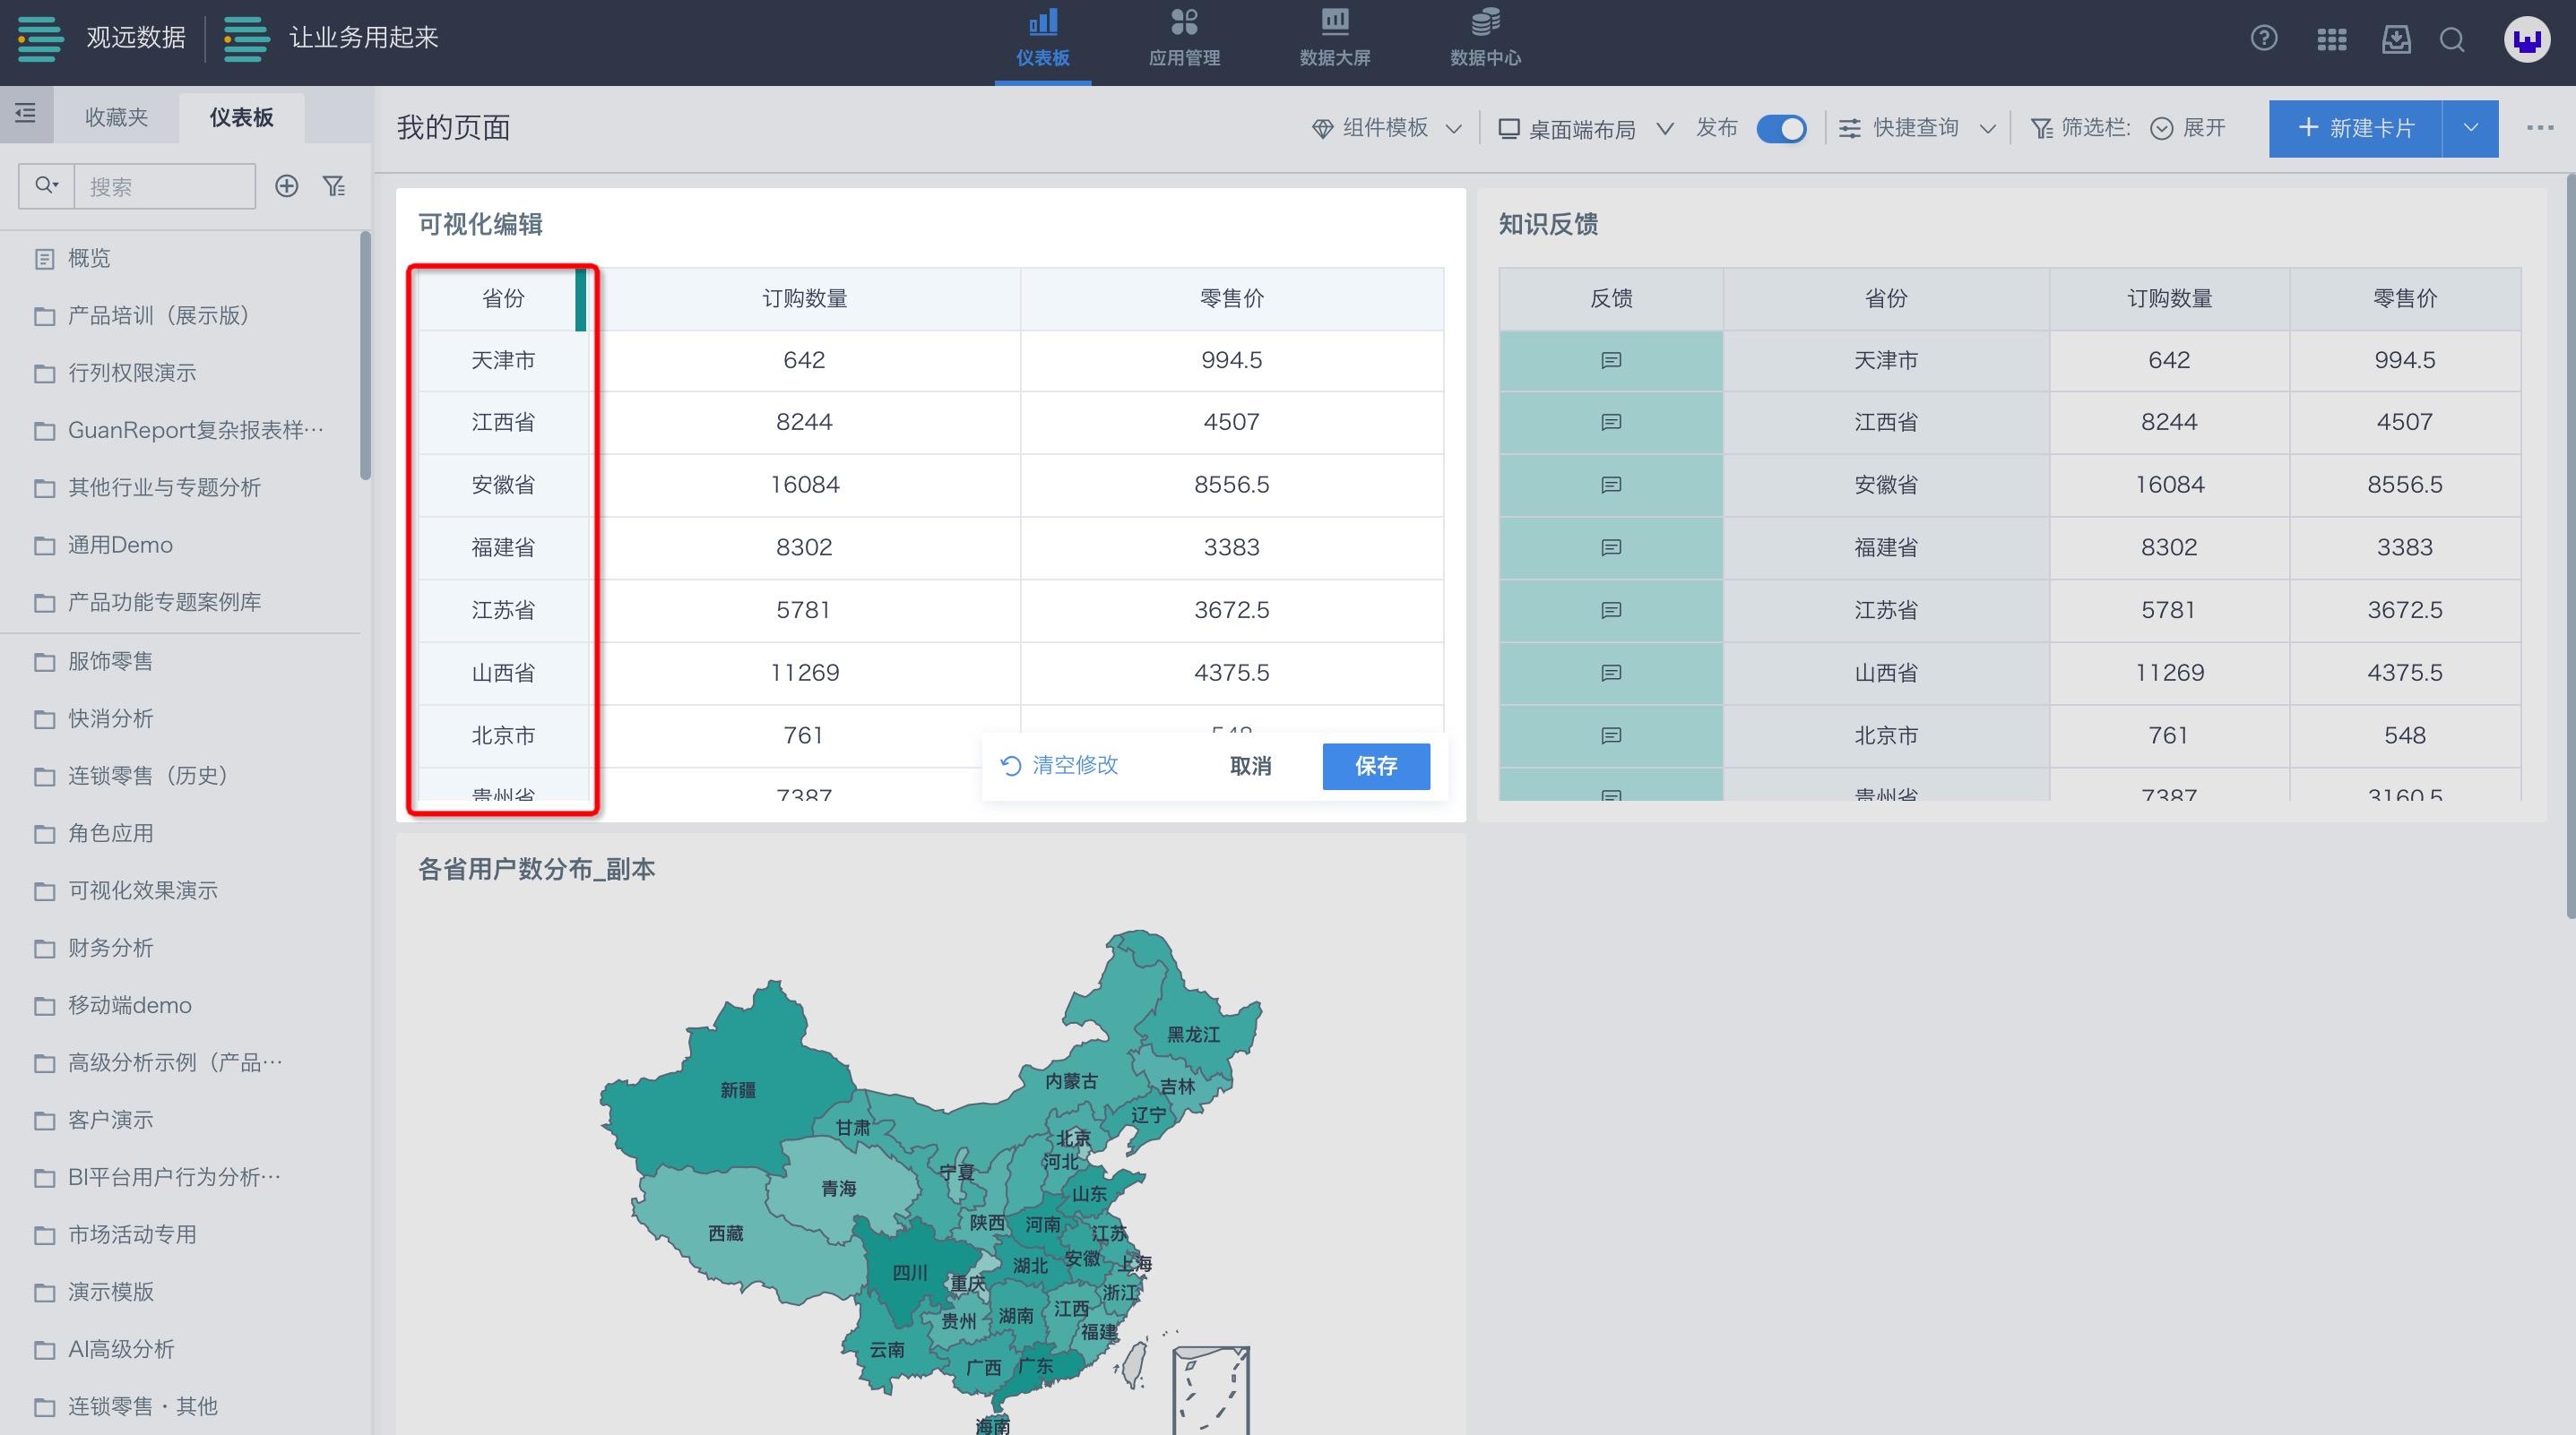
Task: Open the page more options ellipsis
Action: tap(2540, 128)
